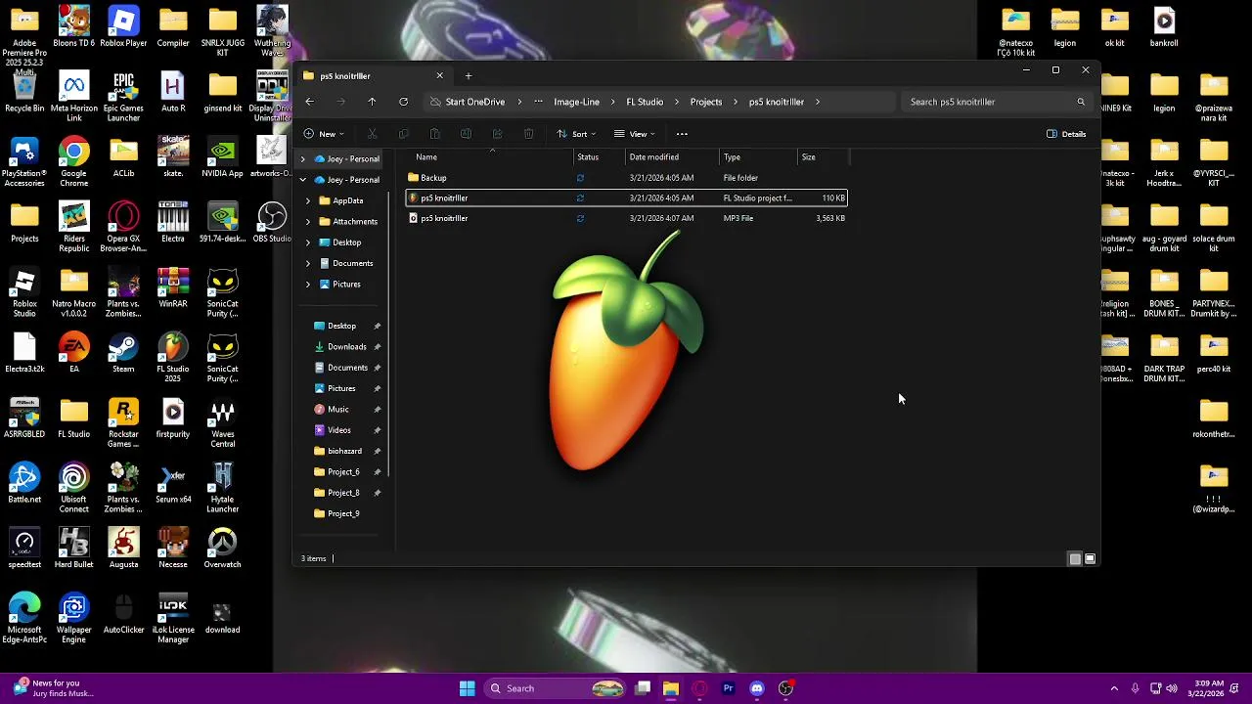Open the See more ellipsis in the toolbar
1252x704 pixels.
click(x=682, y=134)
